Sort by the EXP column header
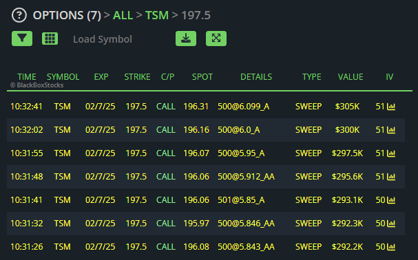Screen dimensions: 418x260 101,77
